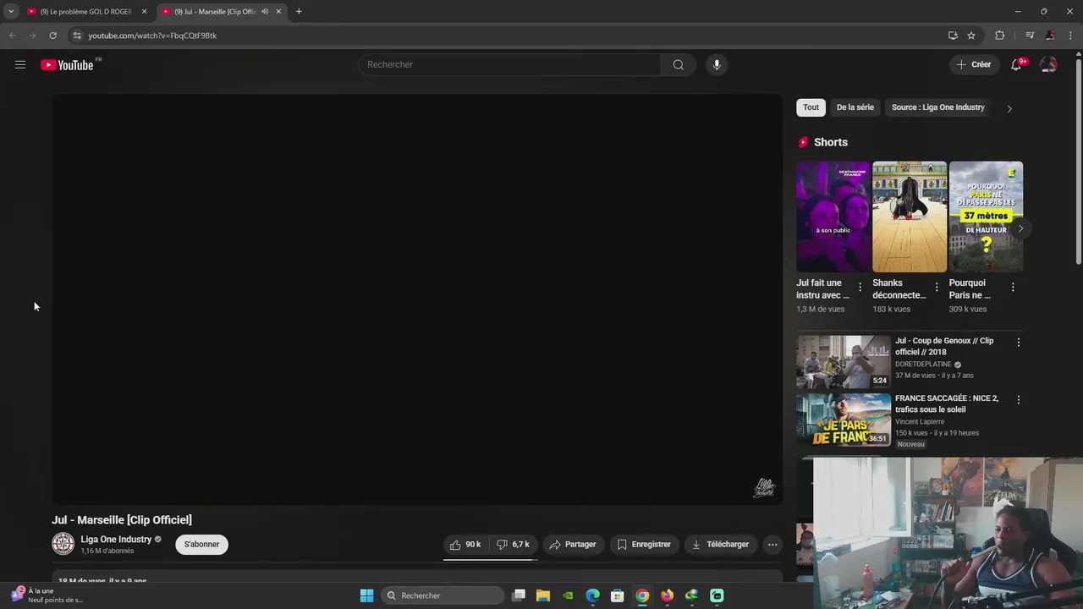Open the Windows Start menu

tap(366, 595)
